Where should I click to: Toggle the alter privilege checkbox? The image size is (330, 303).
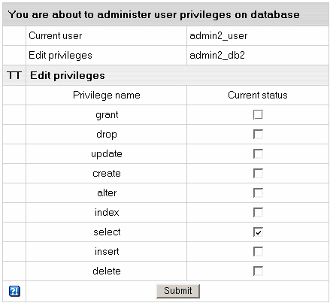(258, 192)
